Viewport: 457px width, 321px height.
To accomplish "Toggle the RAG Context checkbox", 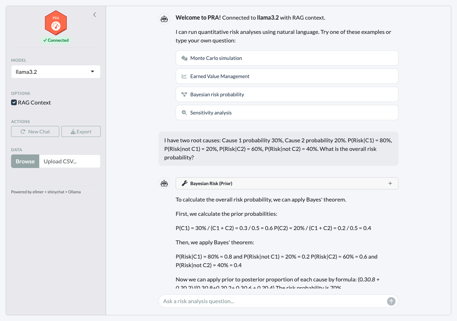I will [14, 103].
